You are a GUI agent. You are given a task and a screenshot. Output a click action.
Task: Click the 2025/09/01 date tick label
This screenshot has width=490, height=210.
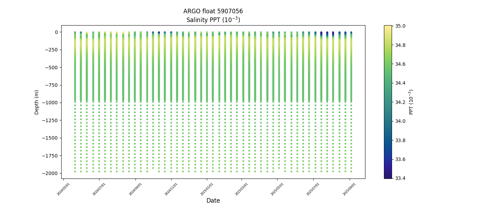350,189
